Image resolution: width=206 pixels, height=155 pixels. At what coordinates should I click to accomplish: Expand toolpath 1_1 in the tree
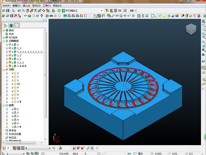point(7,59)
